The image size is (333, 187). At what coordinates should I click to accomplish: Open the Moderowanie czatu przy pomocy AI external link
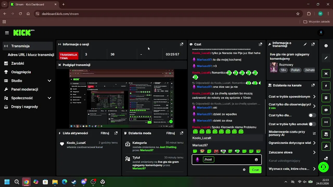pos(314,133)
